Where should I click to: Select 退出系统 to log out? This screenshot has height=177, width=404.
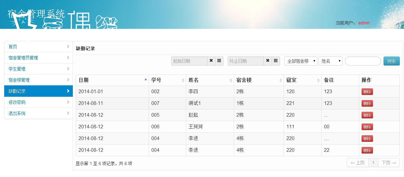39,113
